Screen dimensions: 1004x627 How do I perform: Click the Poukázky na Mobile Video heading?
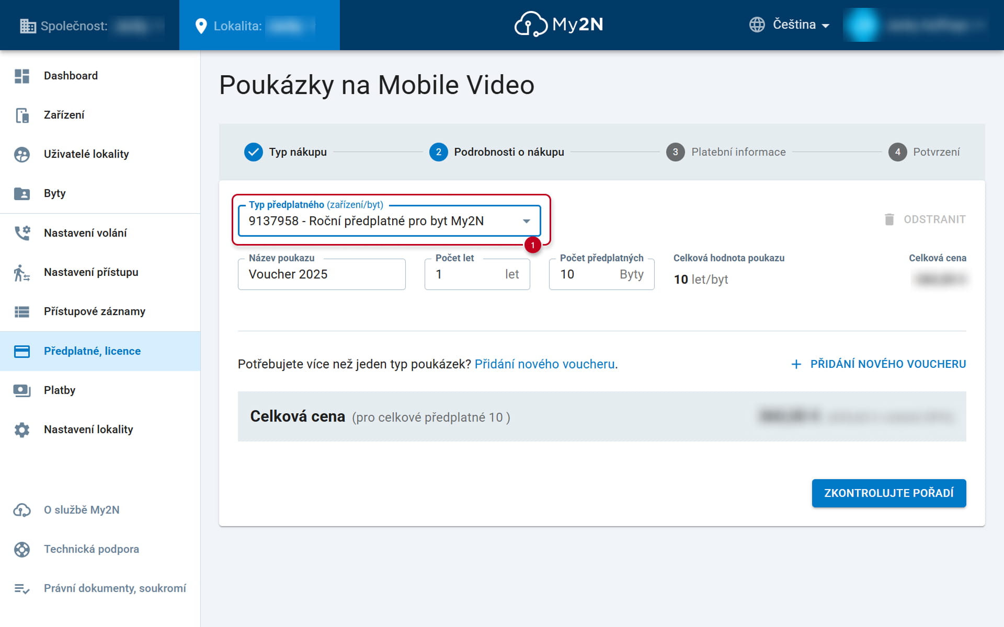[376, 85]
